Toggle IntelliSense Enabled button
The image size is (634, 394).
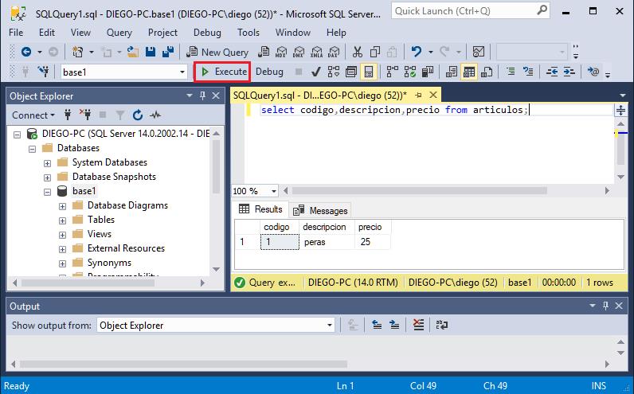pyautogui.click(x=369, y=72)
